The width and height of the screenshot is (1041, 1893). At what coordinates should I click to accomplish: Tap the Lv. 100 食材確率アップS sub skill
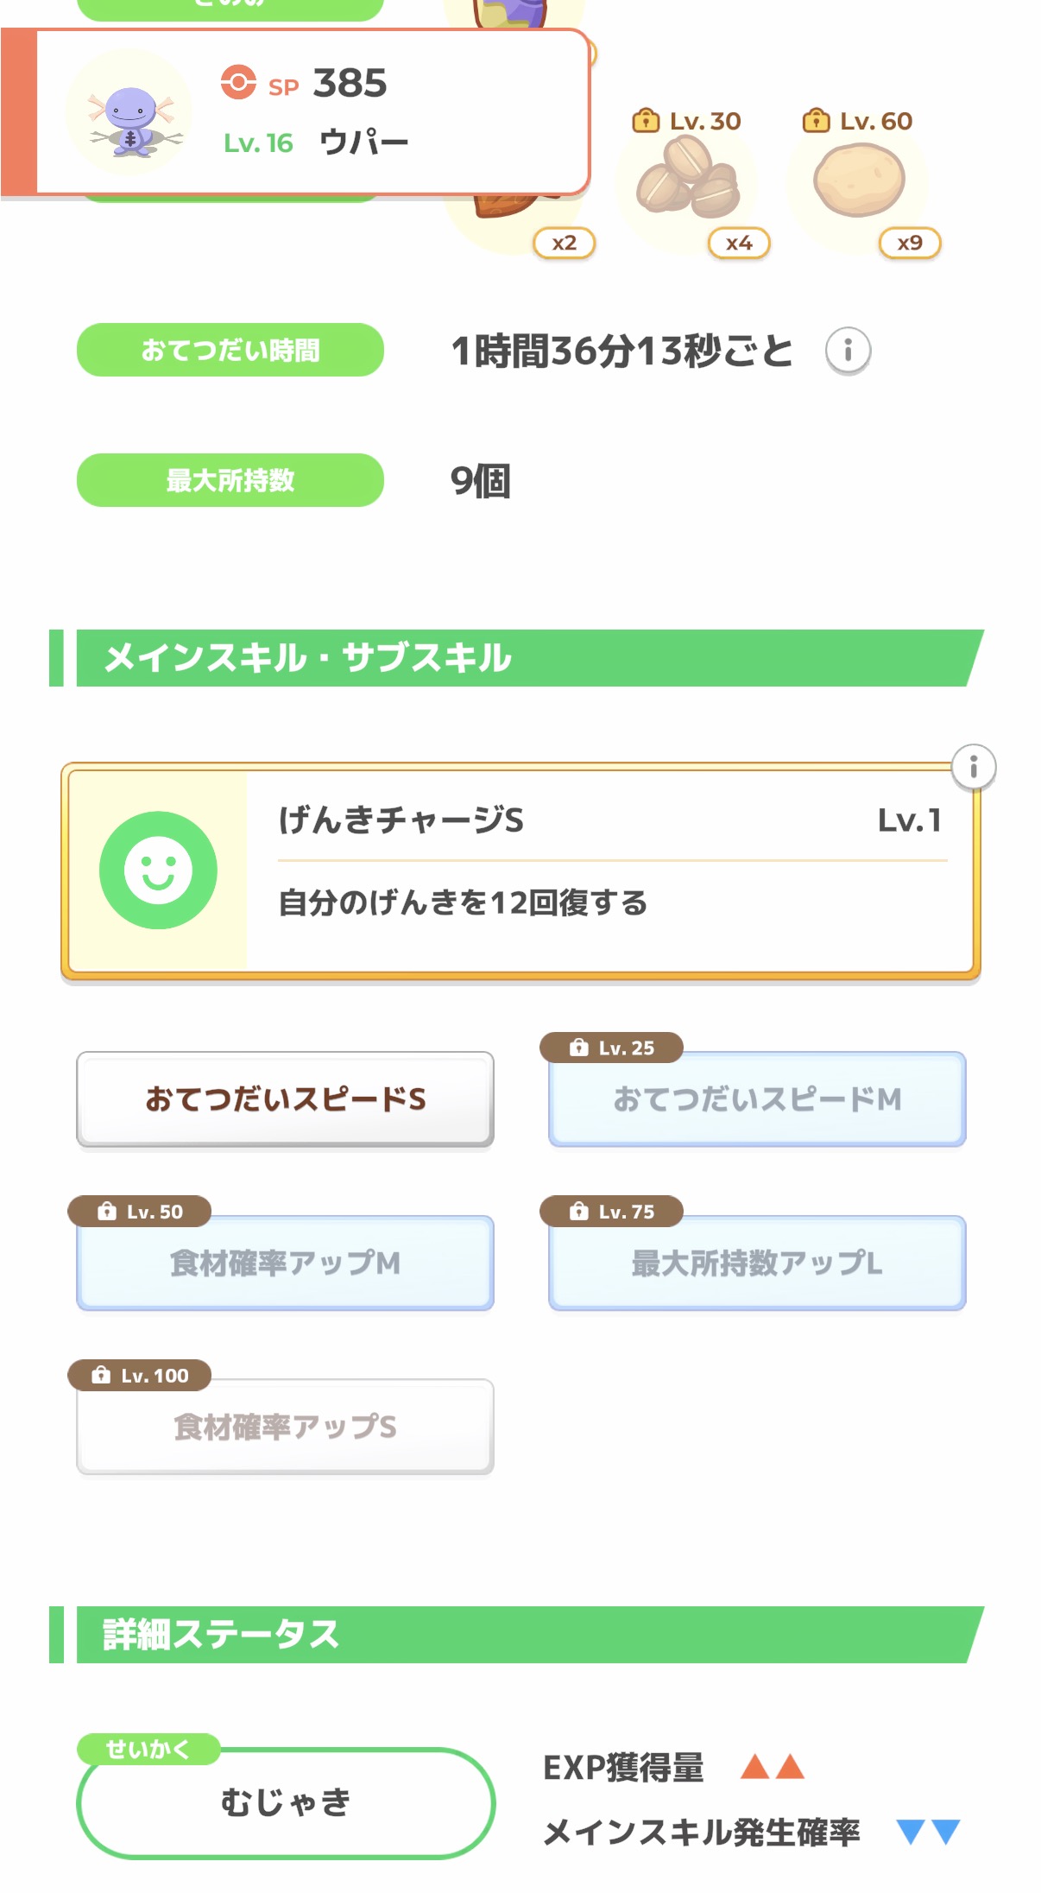pyautogui.click(x=285, y=1427)
